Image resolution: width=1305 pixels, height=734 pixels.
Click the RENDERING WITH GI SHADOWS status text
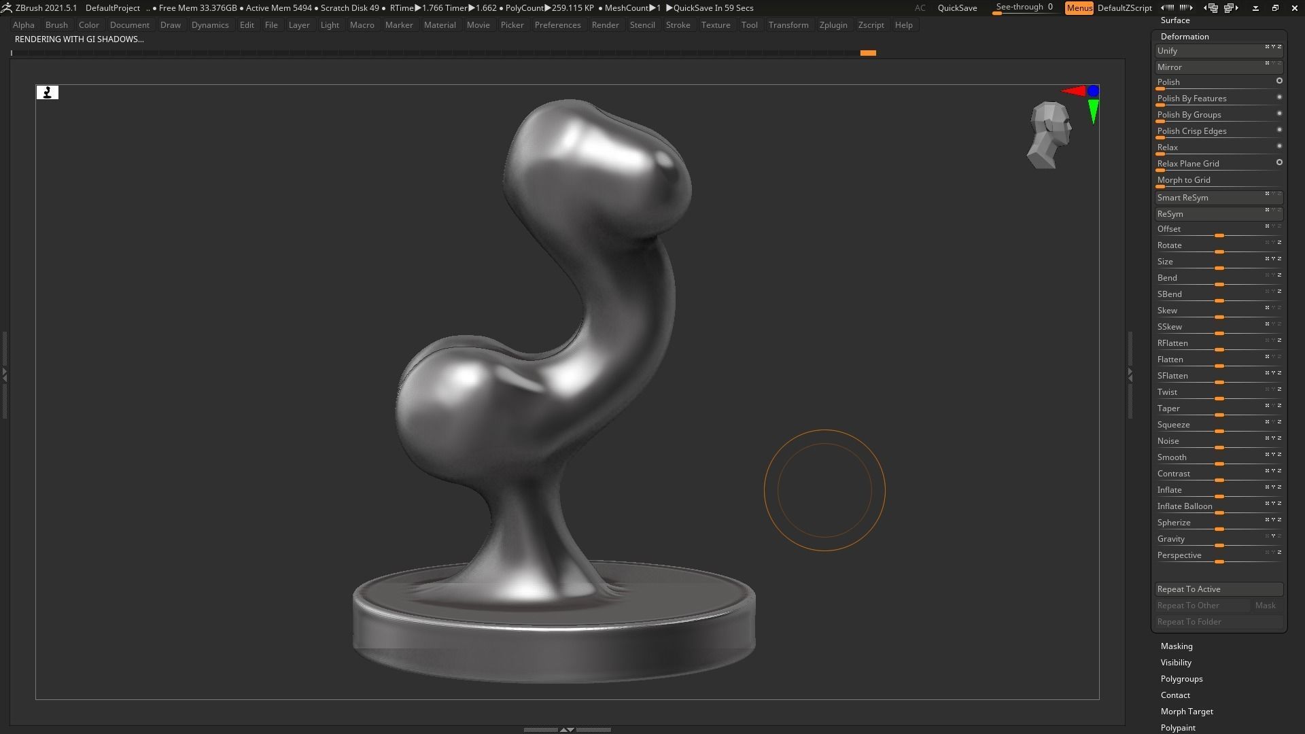pos(80,39)
